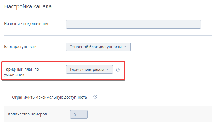Open the Тариф с завтраком dropdown
Viewport: 212px width, 126px height.
90,70
